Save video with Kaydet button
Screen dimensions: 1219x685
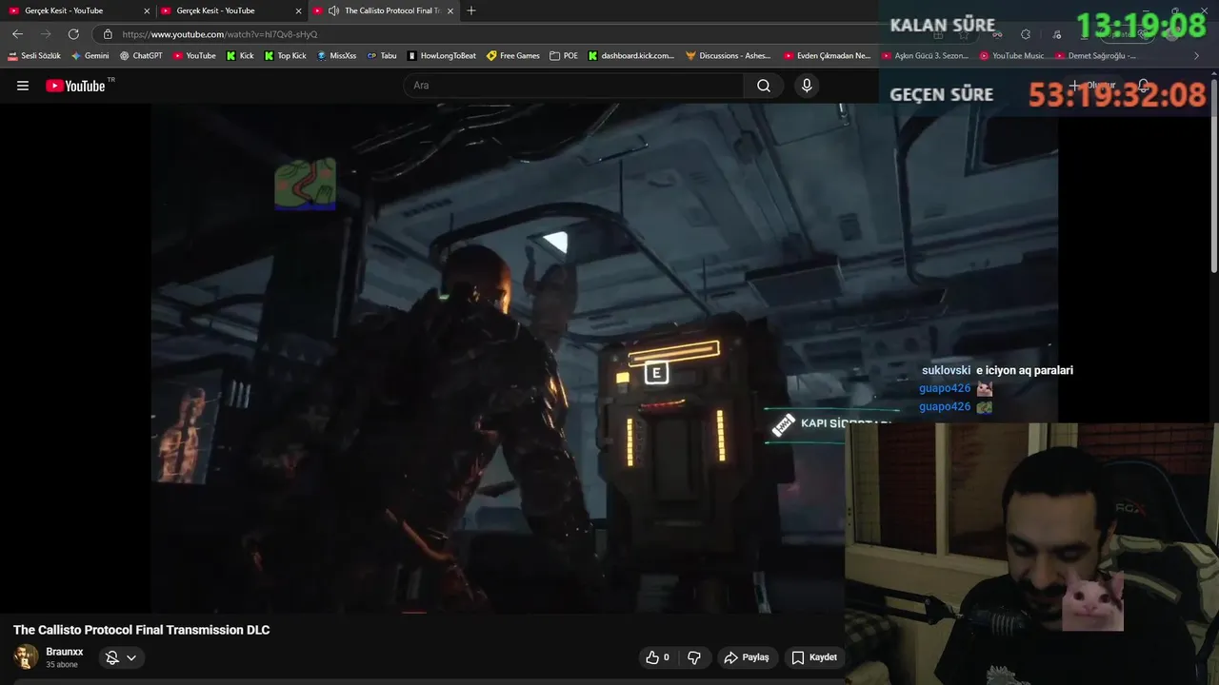[814, 657]
